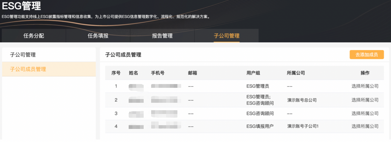
Task: Switch to the 任务分配 tab
Action: 34,36
